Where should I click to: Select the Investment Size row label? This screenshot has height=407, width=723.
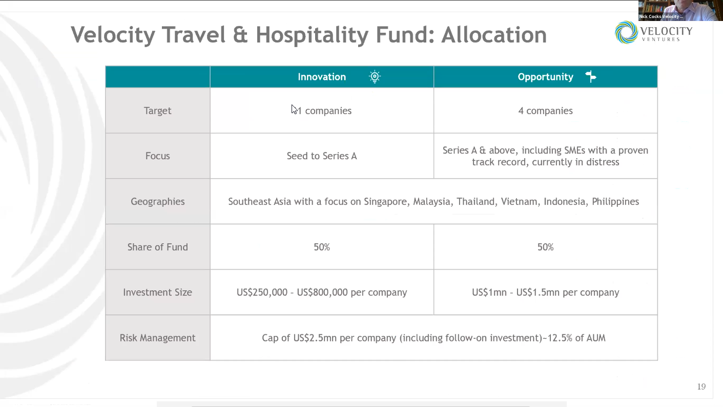(157, 292)
